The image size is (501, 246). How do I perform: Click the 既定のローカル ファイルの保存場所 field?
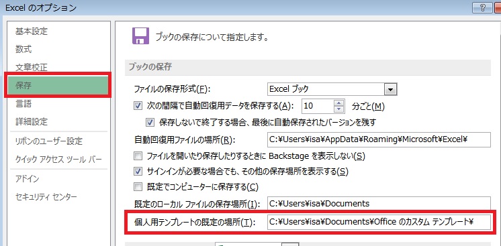tap(379, 204)
